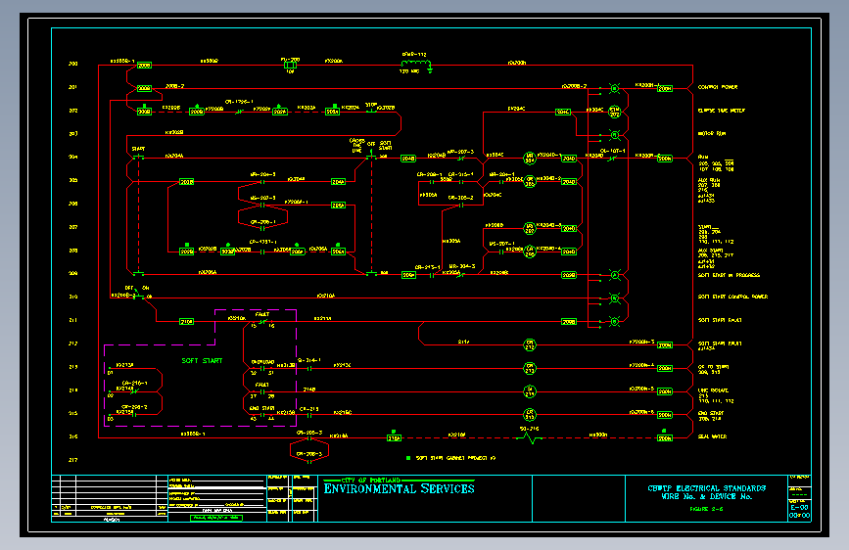Click the soft start control power pilot light
The image size is (849, 550).
point(615,298)
